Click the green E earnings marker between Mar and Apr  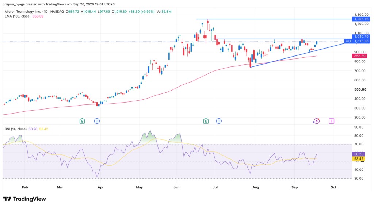click(x=82, y=121)
